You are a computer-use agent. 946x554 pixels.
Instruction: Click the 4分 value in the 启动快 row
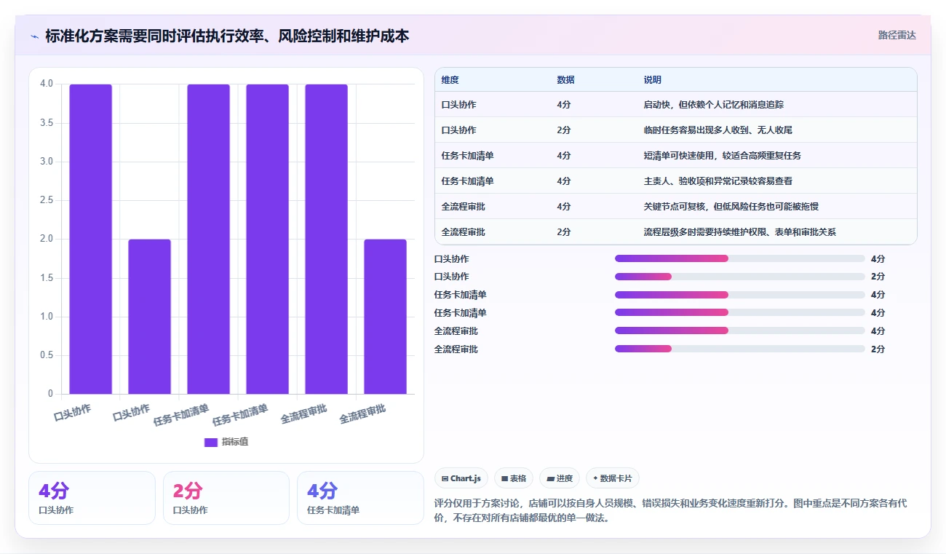click(x=564, y=105)
